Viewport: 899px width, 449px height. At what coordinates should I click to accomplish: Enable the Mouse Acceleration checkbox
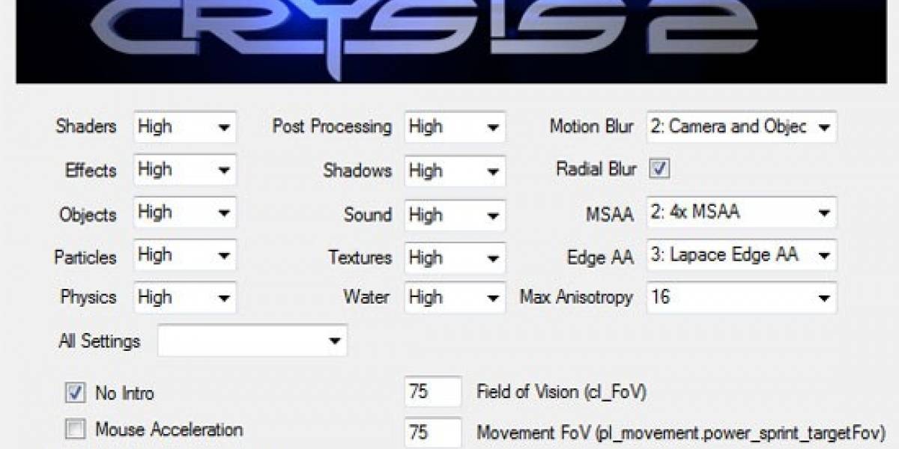[x=76, y=430]
